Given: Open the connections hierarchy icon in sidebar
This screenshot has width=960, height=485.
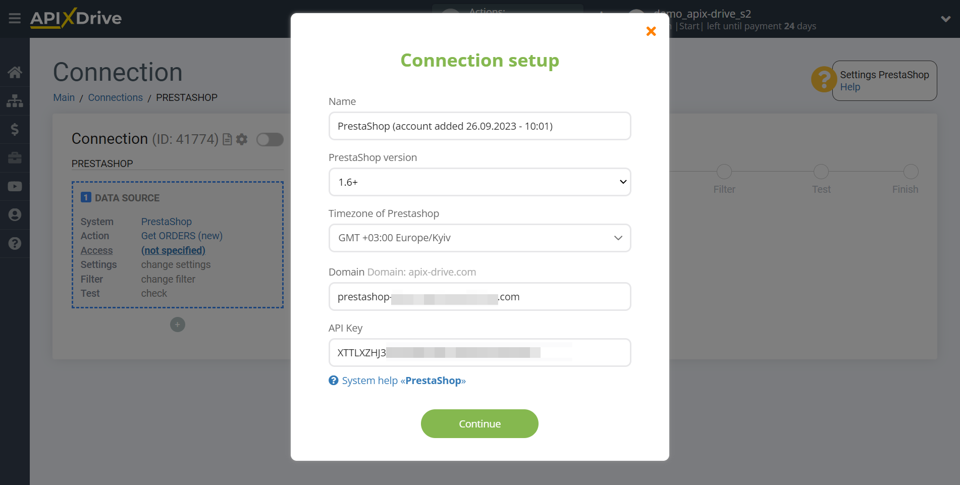Looking at the screenshot, I should (15, 101).
